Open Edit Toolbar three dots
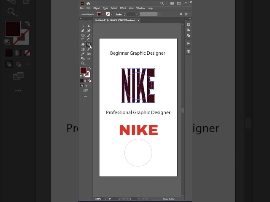270x202 pixels. (x=86, y=97)
